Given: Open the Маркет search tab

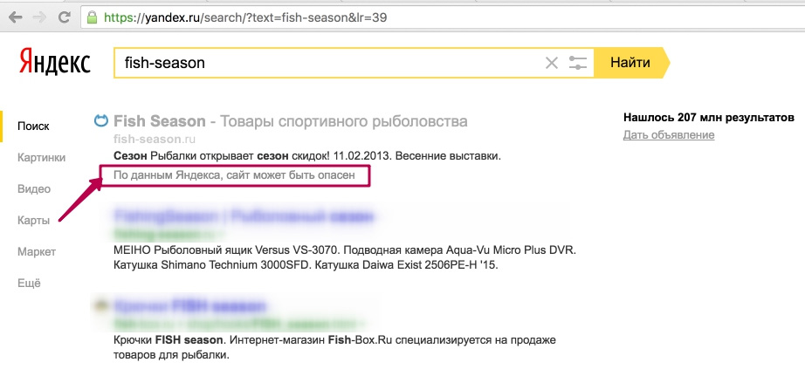Looking at the screenshot, I should click(x=37, y=252).
